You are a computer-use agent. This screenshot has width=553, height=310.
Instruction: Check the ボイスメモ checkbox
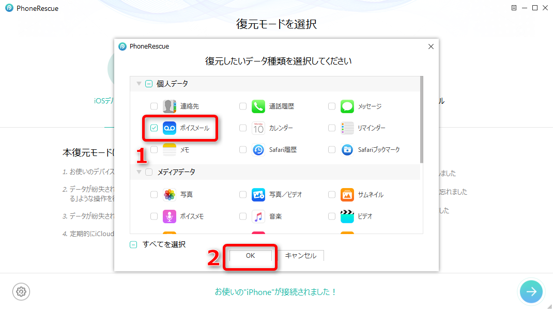click(x=154, y=216)
